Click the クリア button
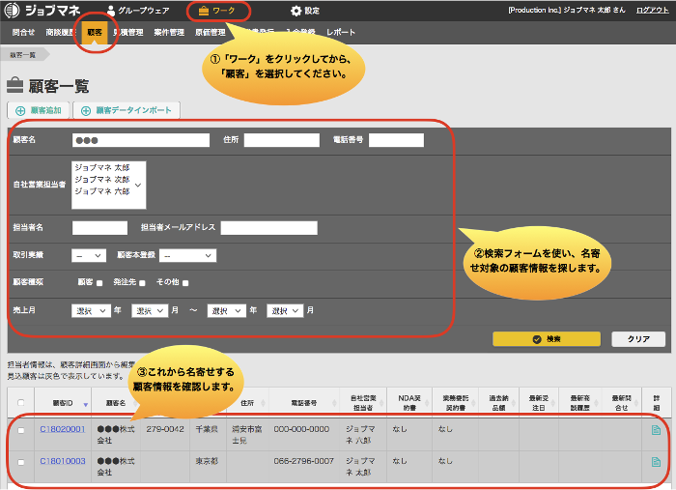This screenshot has height=490, width=676. click(x=638, y=339)
